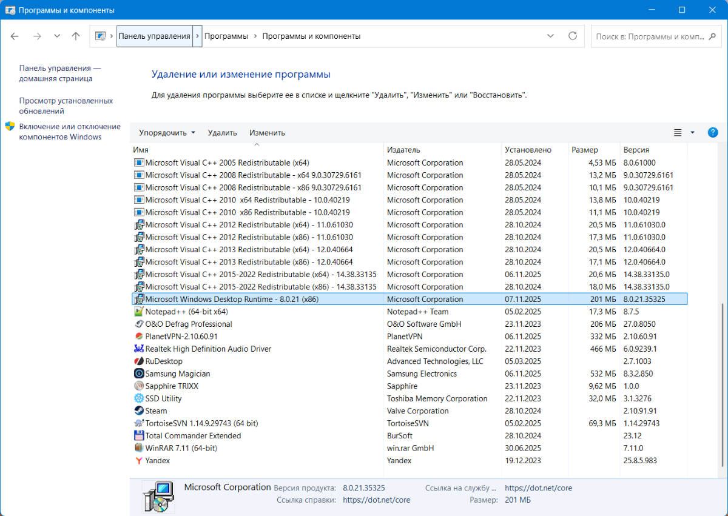Sort list by Издатель column
Image resolution: width=728 pixels, height=516 pixels.
[x=403, y=150]
